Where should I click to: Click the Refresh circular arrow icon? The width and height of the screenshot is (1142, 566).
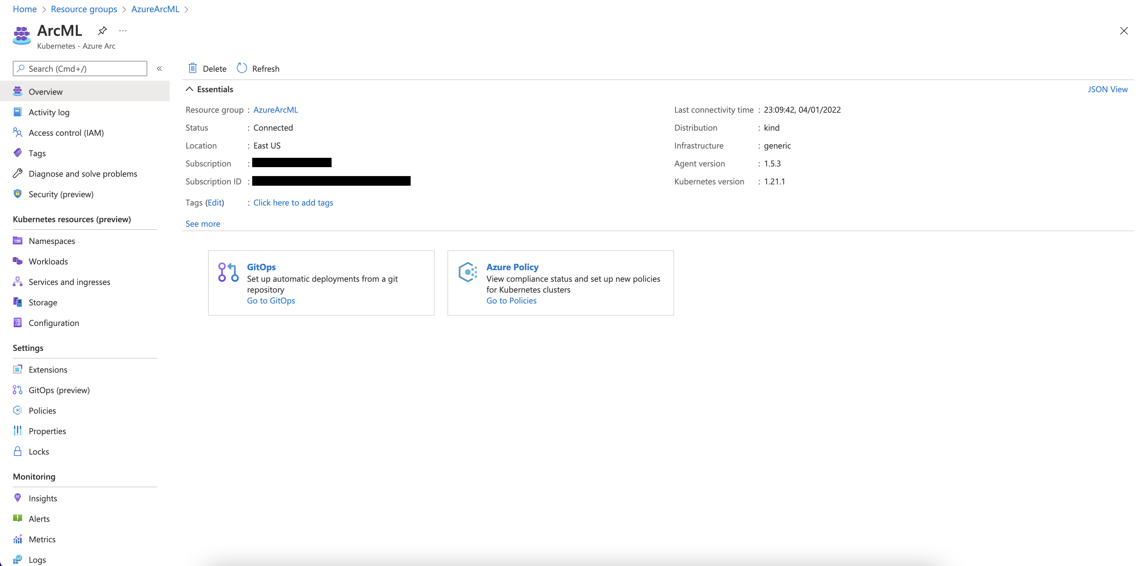click(x=242, y=68)
